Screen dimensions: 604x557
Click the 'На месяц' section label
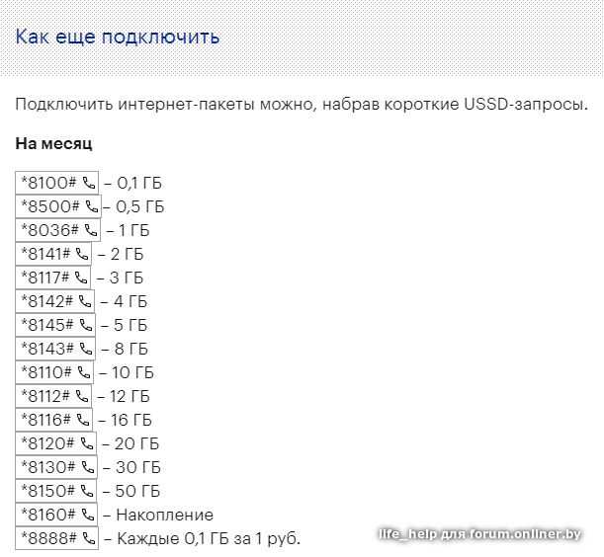pyautogui.click(x=53, y=143)
